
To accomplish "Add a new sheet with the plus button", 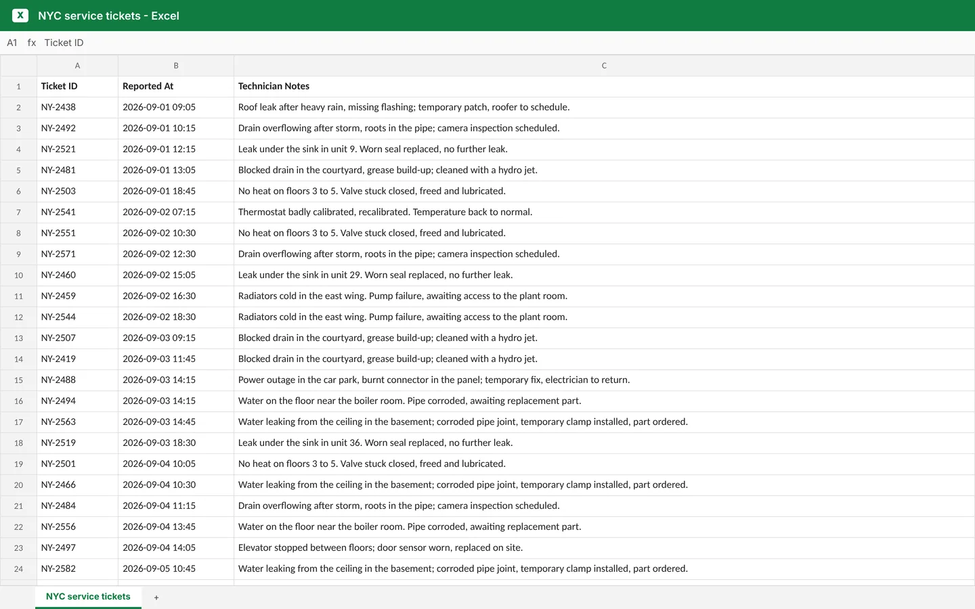I will pyautogui.click(x=156, y=597).
